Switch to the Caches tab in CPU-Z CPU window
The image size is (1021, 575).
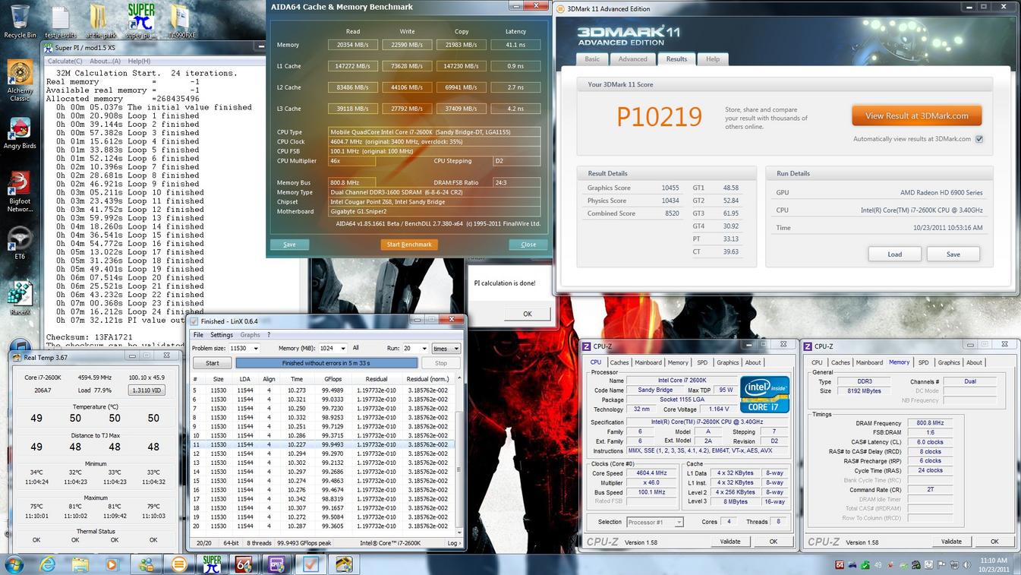(619, 362)
